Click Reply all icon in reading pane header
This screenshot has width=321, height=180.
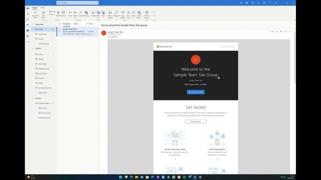click(281, 31)
